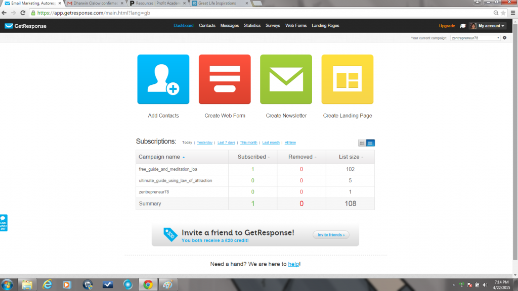Click the browser back arrow
Image resolution: width=518 pixels, height=291 pixels.
pyautogui.click(x=4, y=13)
